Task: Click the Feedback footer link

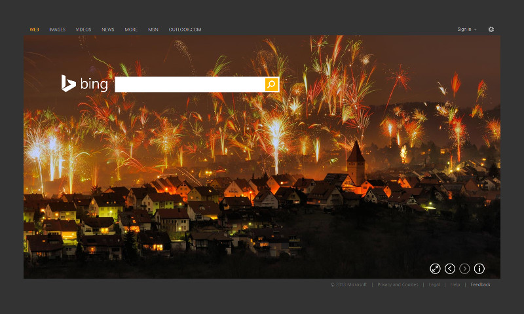Action: coord(480,285)
